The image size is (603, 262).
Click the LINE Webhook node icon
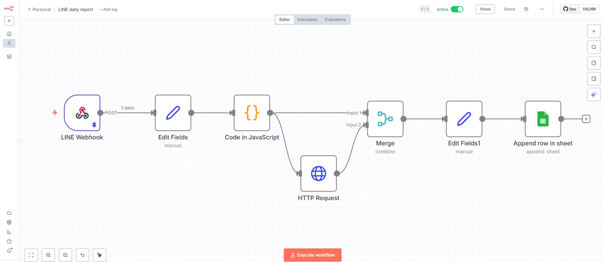(x=82, y=113)
